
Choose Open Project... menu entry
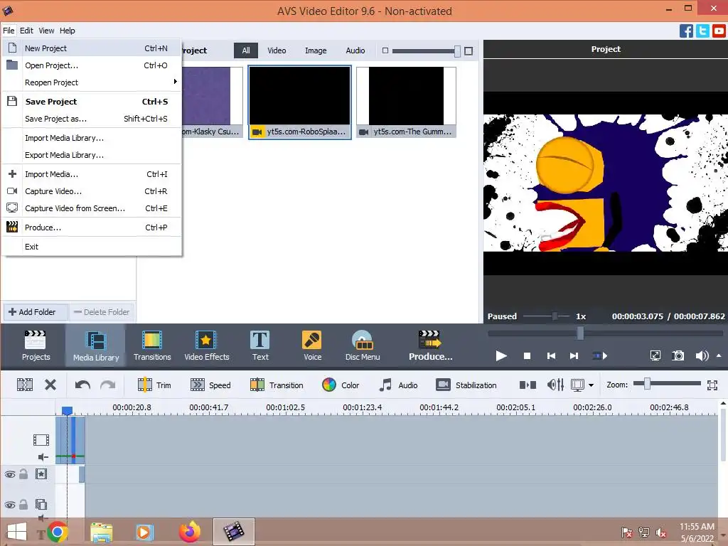click(x=92, y=65)
